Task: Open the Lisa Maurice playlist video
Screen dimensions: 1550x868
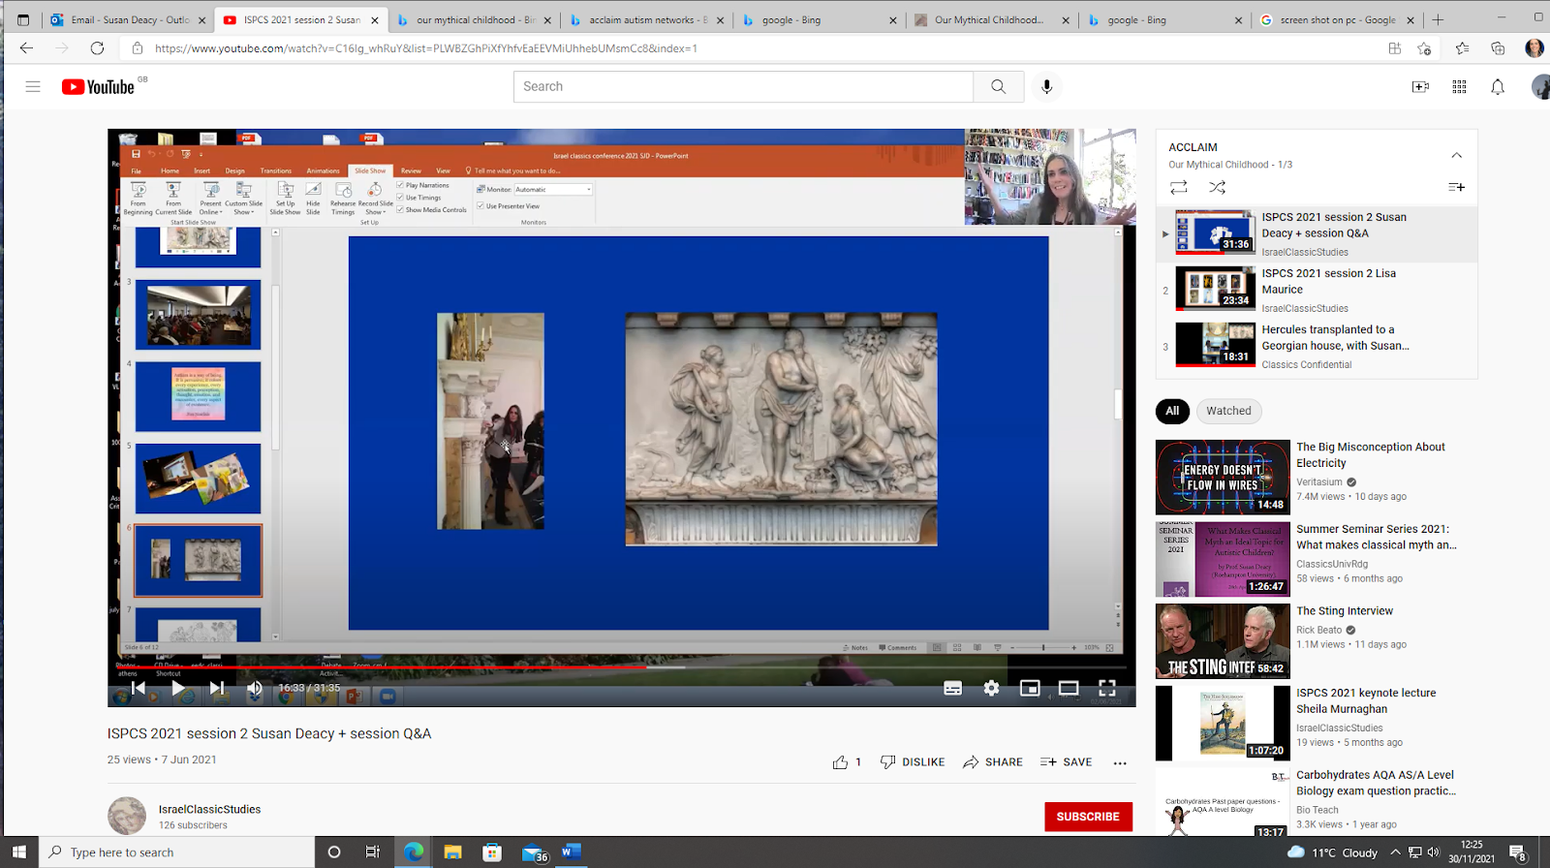Action: (1317, 291)
